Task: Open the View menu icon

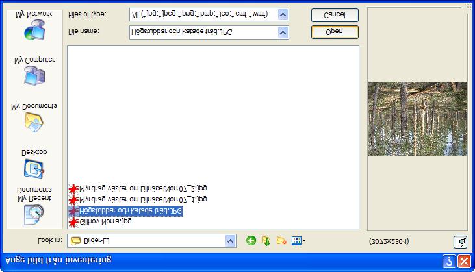Action: 298,241
